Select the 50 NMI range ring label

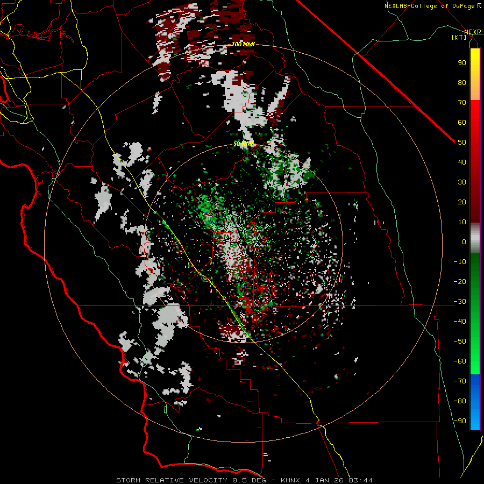click(243, 144)
